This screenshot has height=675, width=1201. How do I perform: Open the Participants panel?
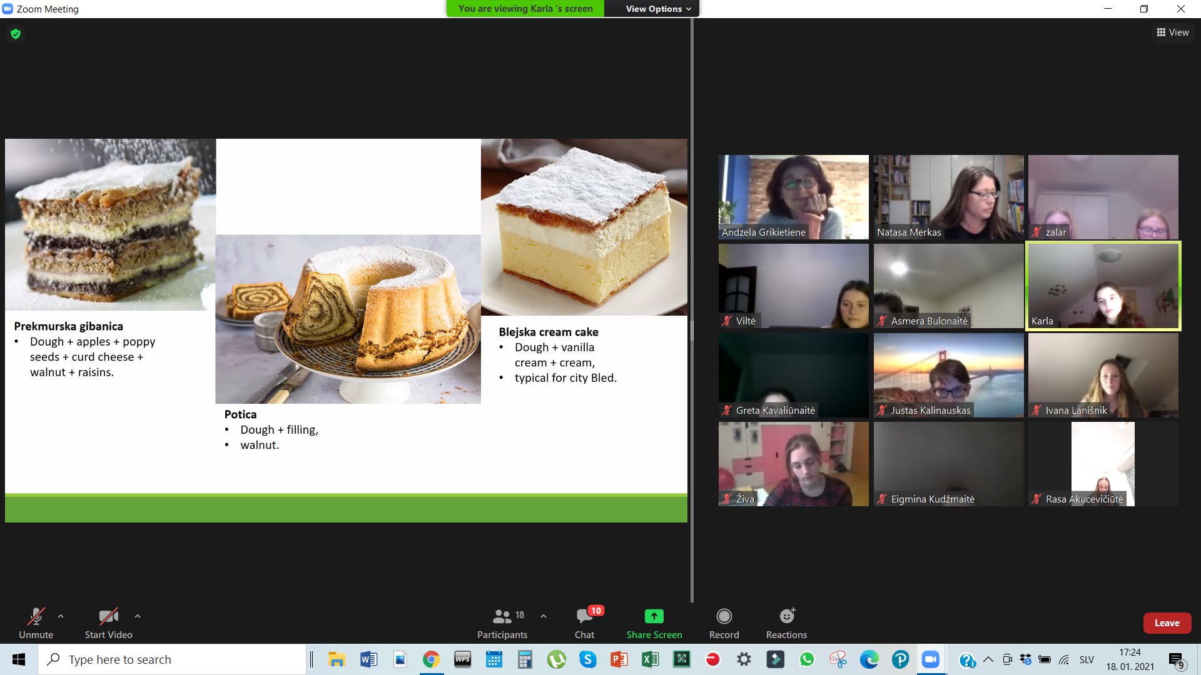point(502,622)
